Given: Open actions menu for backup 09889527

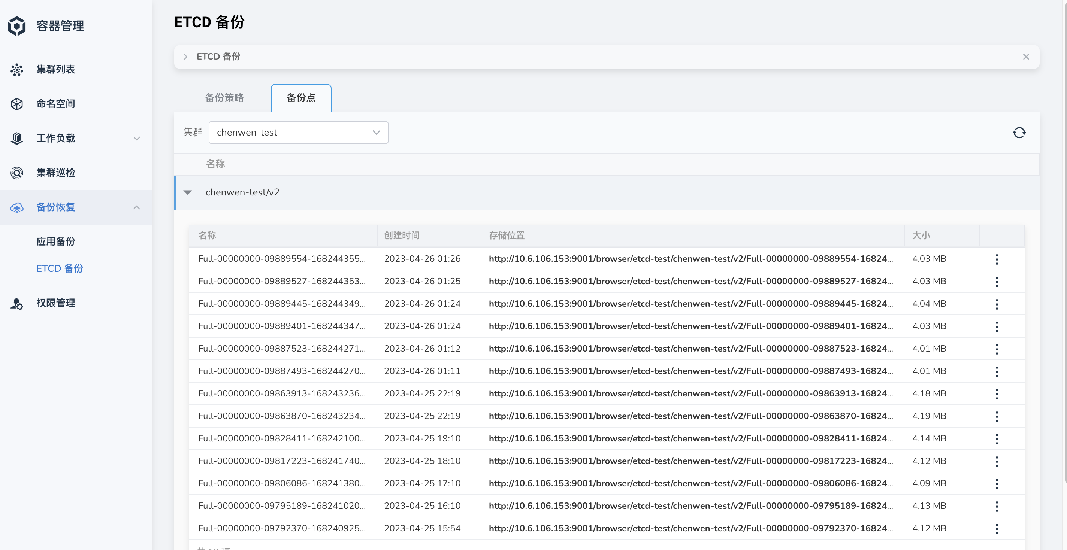Looking at the screenshot, I should point(997,282).
